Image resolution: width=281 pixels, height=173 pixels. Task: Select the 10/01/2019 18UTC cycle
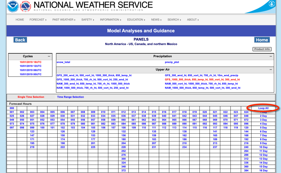coord(30,62)
